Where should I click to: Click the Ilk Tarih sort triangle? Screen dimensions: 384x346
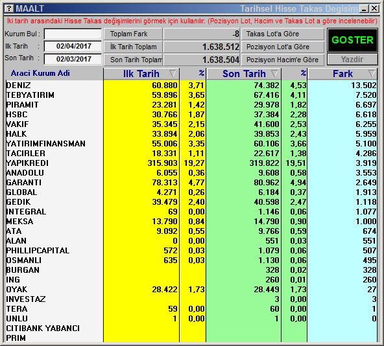173,73
